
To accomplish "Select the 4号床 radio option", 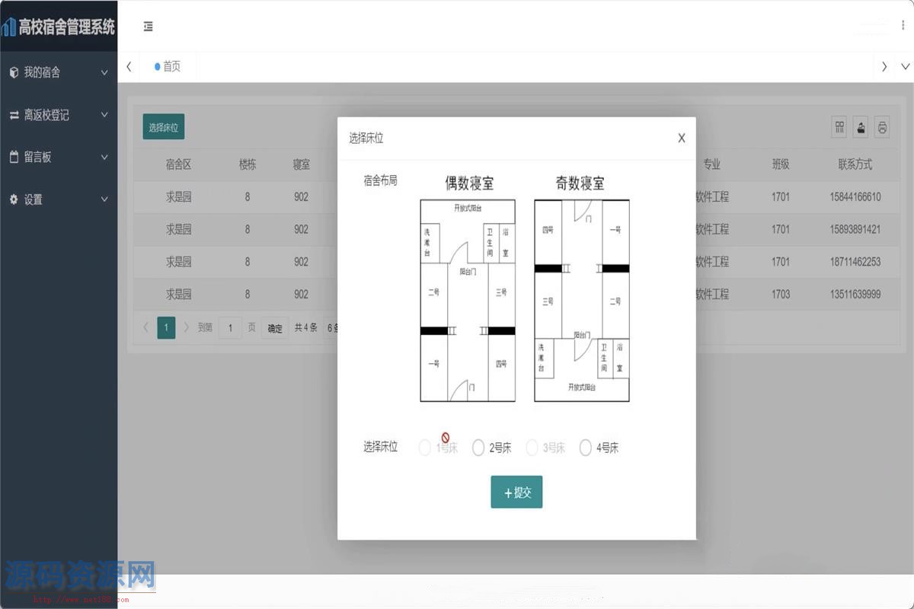I will point(585,448).
